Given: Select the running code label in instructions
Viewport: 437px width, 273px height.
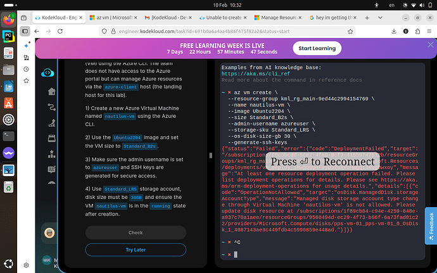Looking at the screenshot, I should (x=160, y=206).
